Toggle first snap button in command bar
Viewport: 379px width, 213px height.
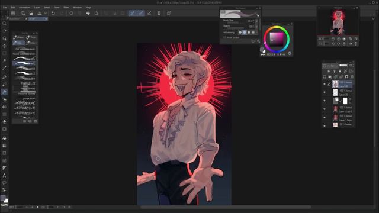(x=133, y=13)
